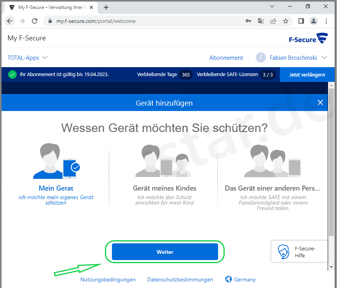337x288 pixels.
Task: Open the Chrome profile avatar
Action: [314, 21]
